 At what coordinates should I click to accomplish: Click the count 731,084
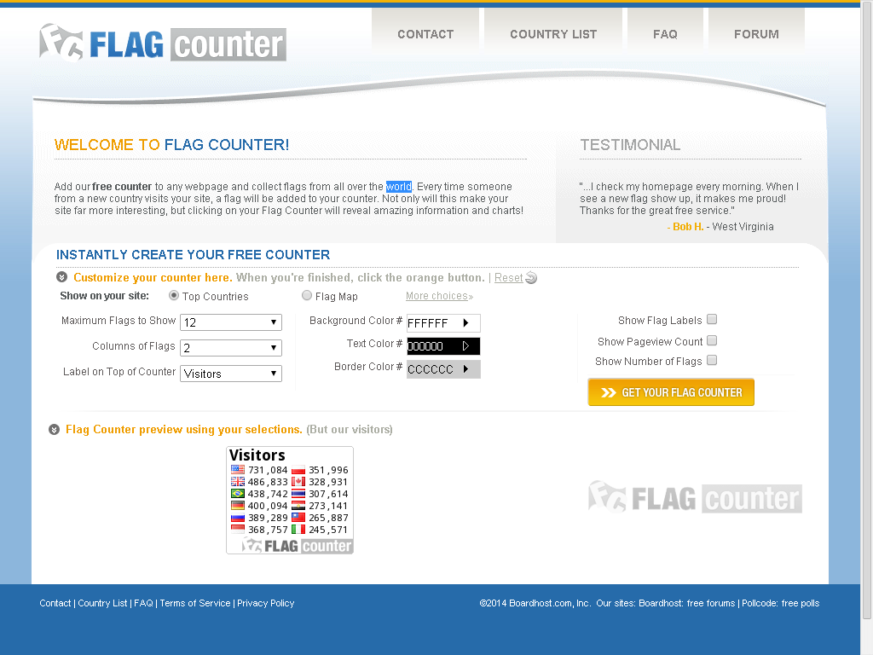click(268, 470)
